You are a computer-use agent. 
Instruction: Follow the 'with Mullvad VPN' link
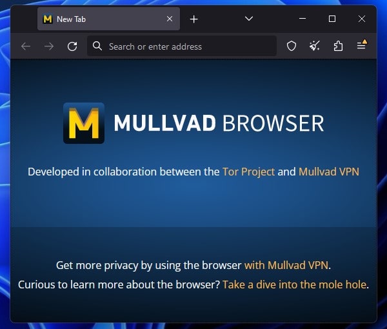(286, 265)
